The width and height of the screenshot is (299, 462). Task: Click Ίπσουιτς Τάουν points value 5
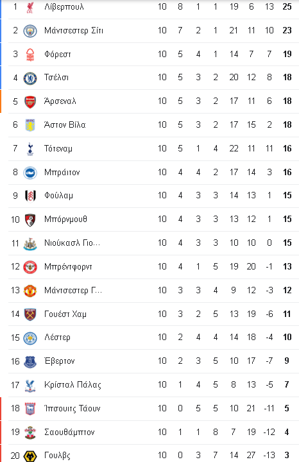pyautogui.click(x=287, y=408)
